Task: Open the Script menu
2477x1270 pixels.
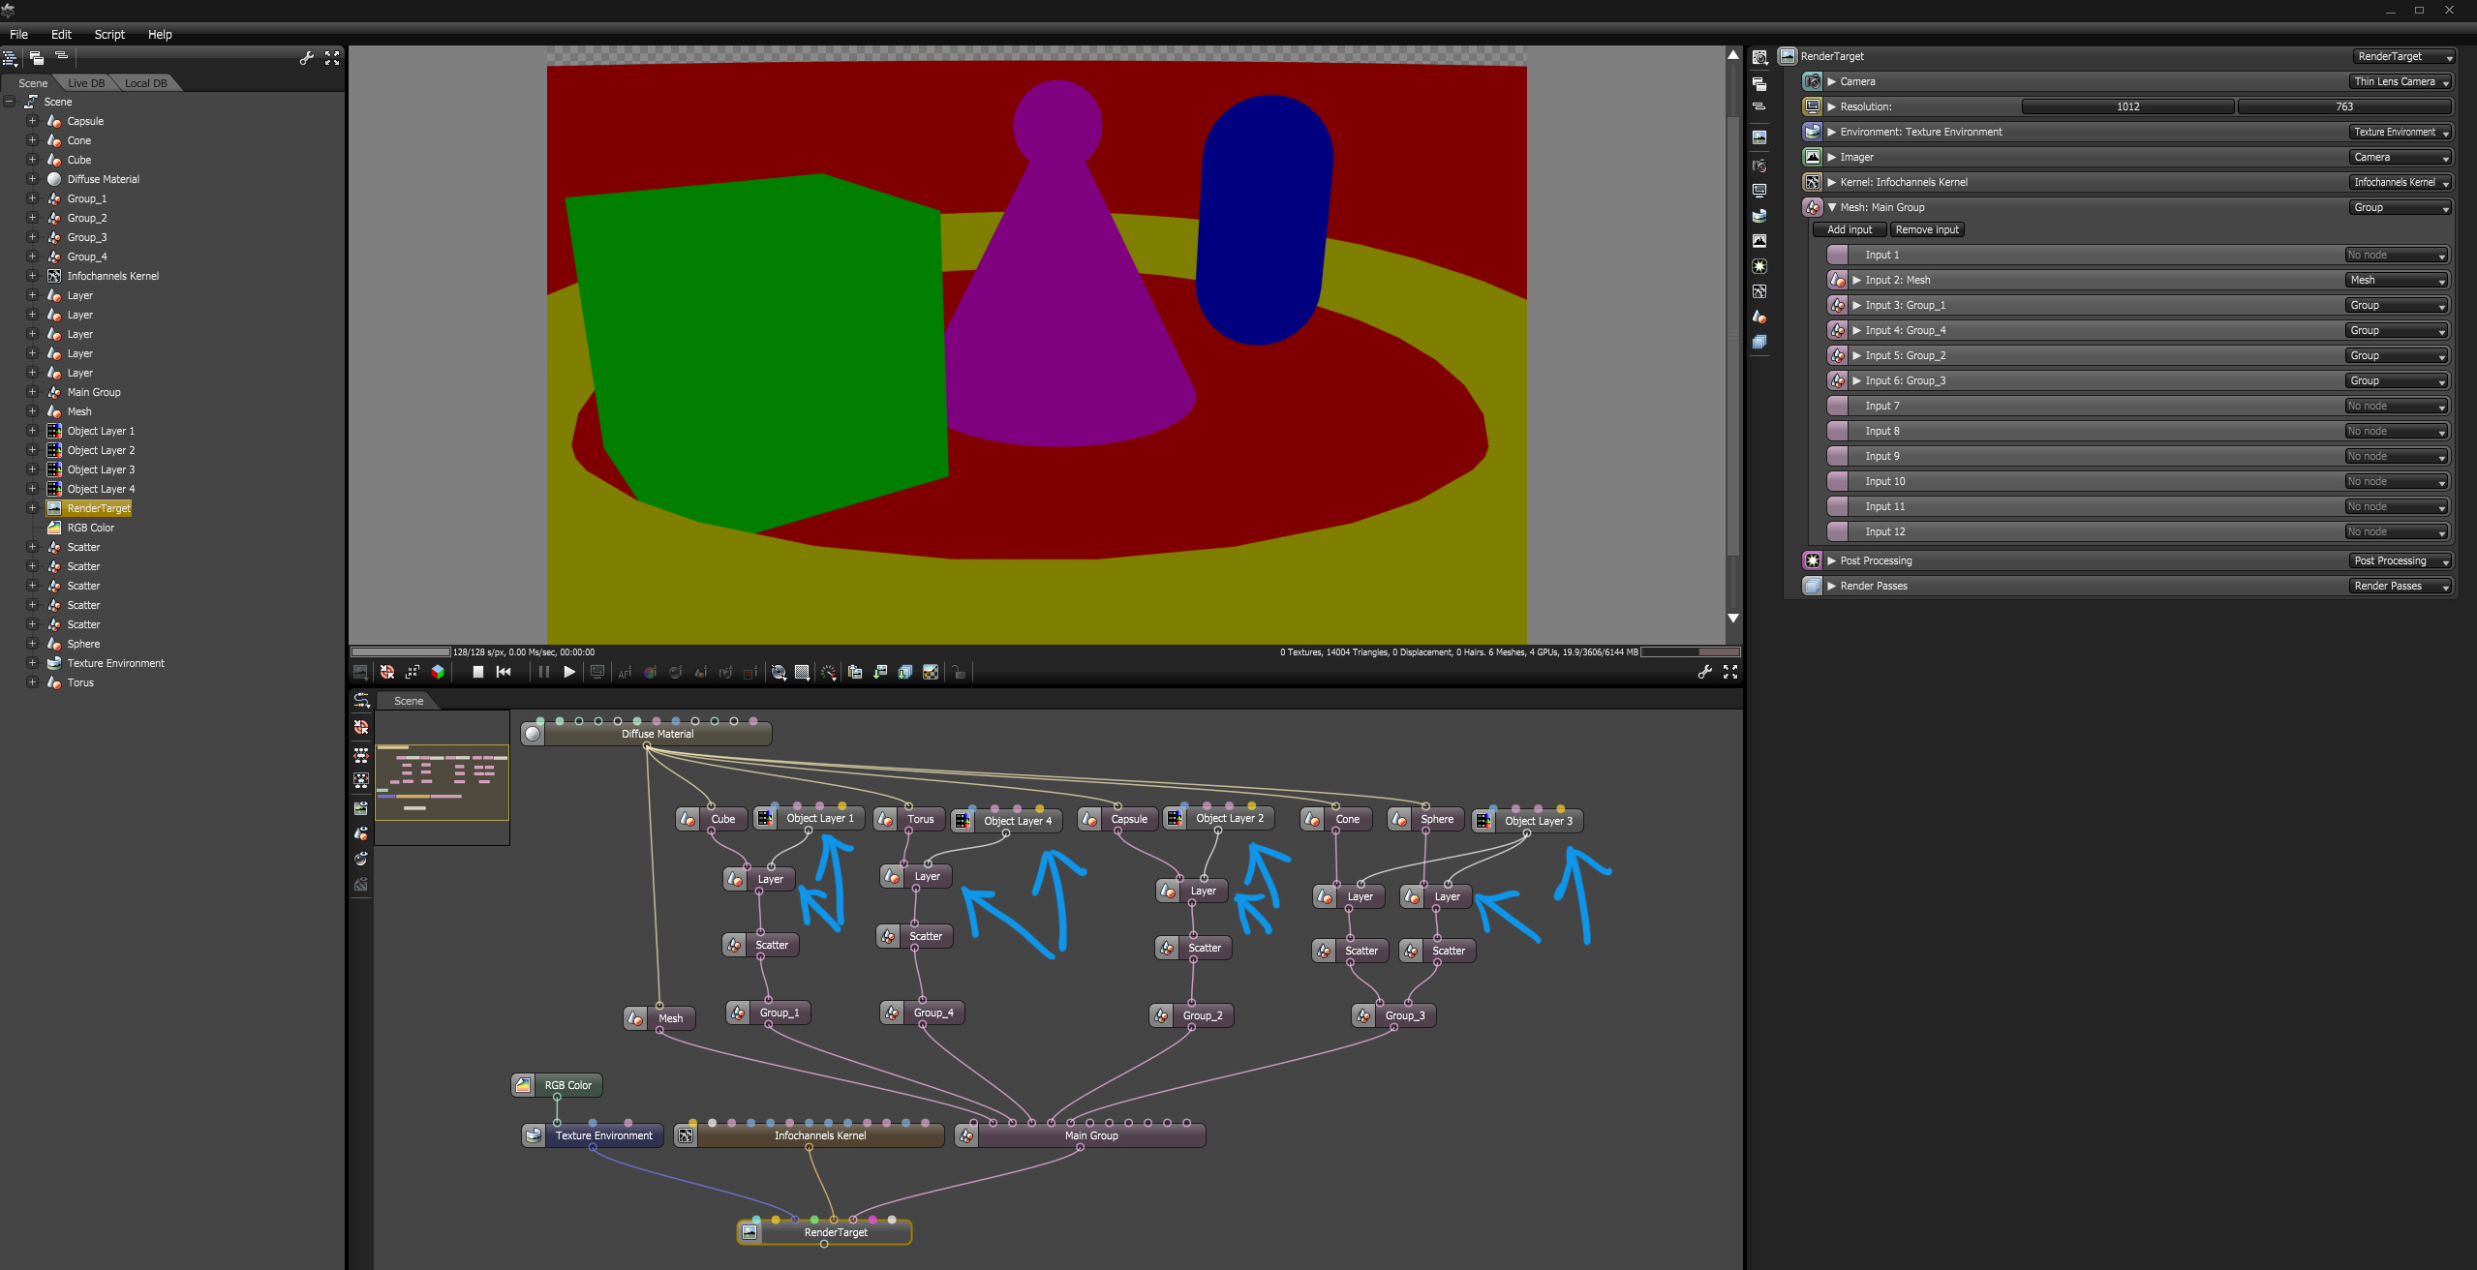Action: (109, 34)
